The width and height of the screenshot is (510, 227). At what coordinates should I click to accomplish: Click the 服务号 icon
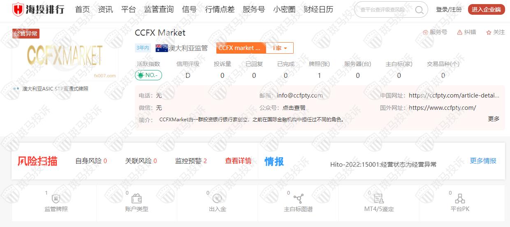(425, 32)
